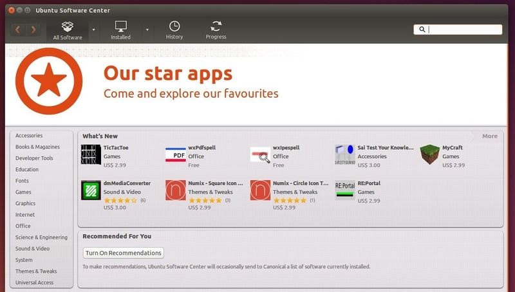
Task: Go forward with the right arrow button
Action: point(33,30)
